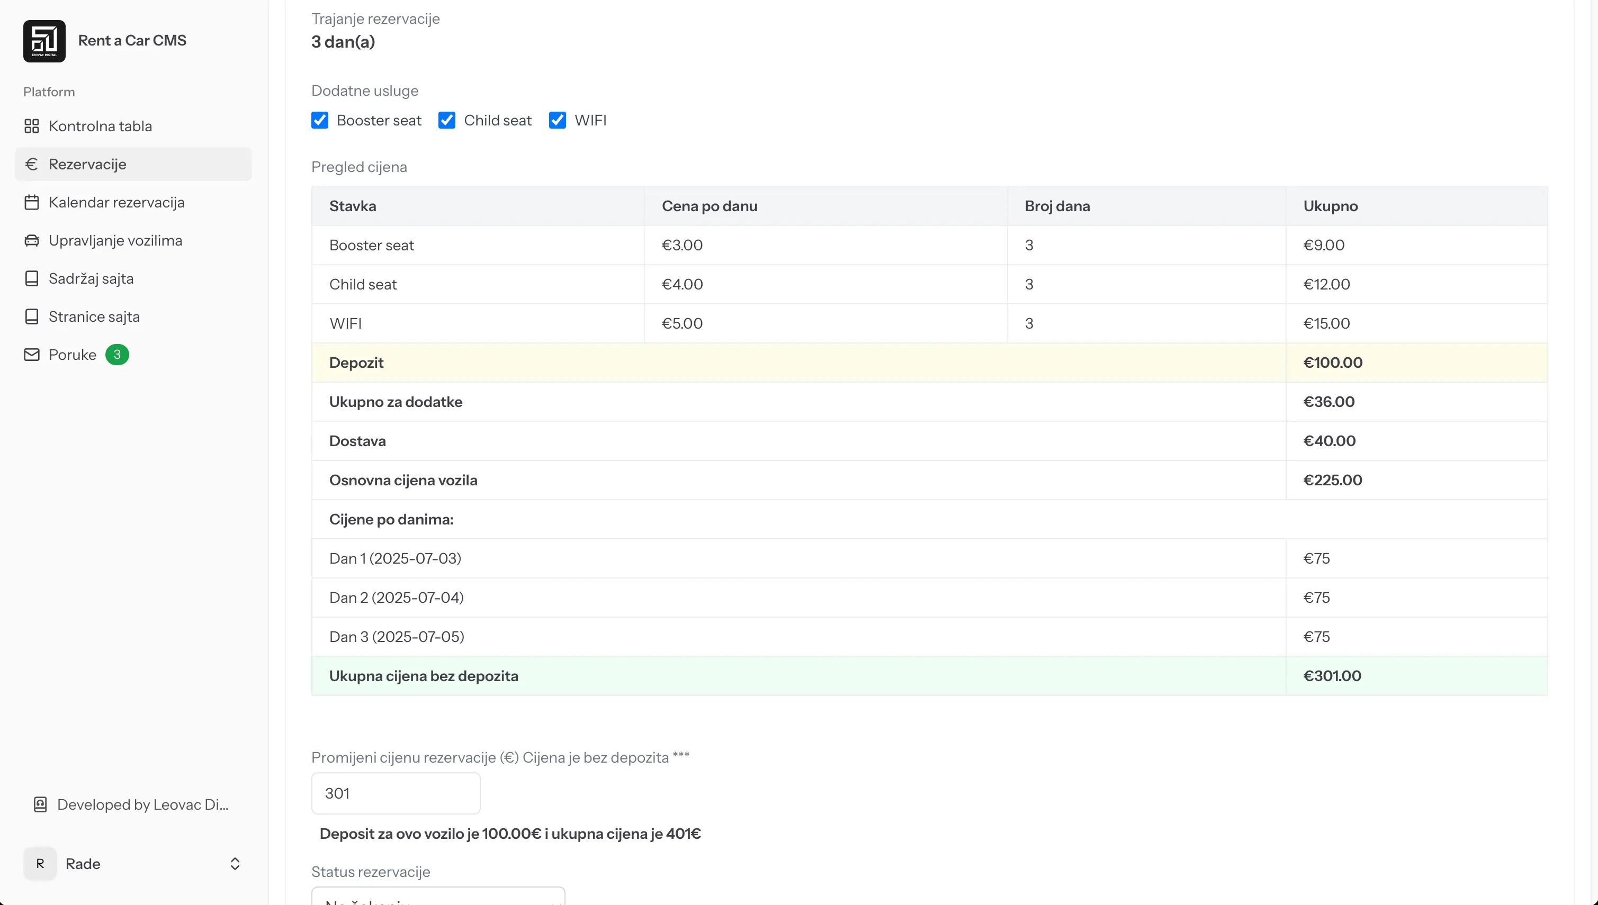Toggle off the WIFI add-on
The image size is (1598, 905).
coord(557,120)
